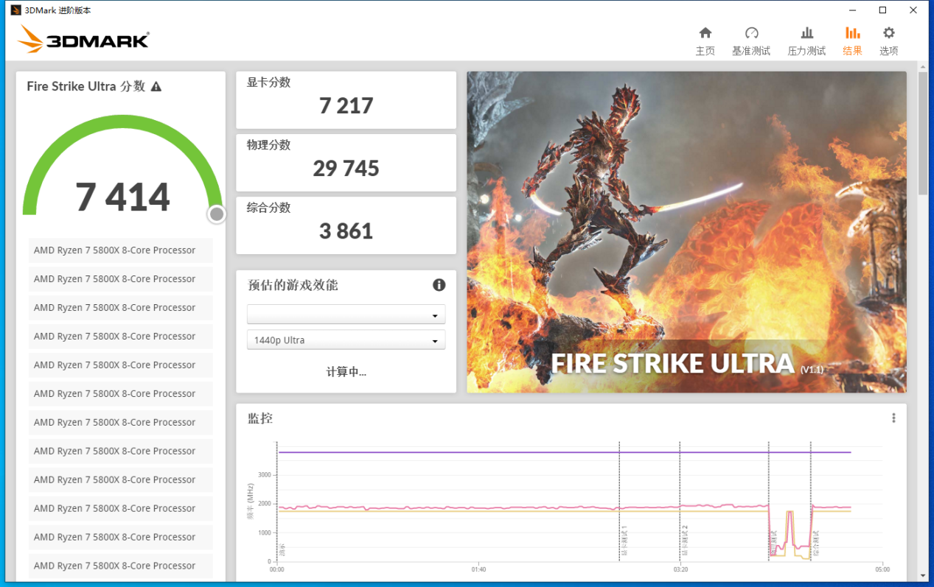
Task: Open 选项 gear options icon
Action: (x=889, y=32)
